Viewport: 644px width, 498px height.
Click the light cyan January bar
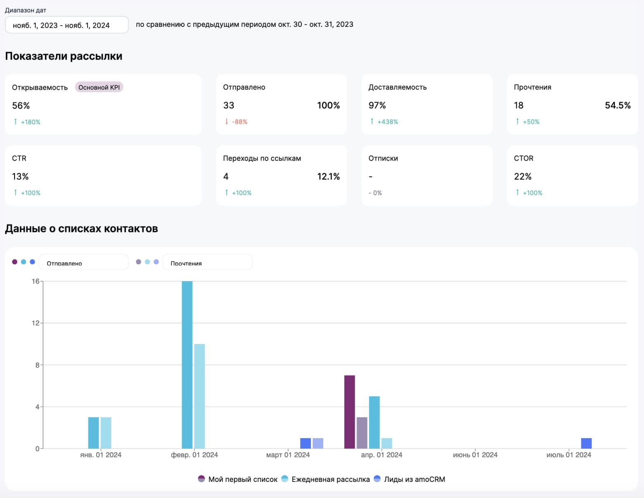[106, 433]
